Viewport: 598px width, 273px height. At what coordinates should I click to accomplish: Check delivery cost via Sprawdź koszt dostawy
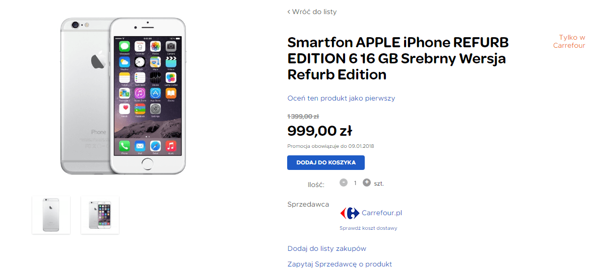click(368, 228)
